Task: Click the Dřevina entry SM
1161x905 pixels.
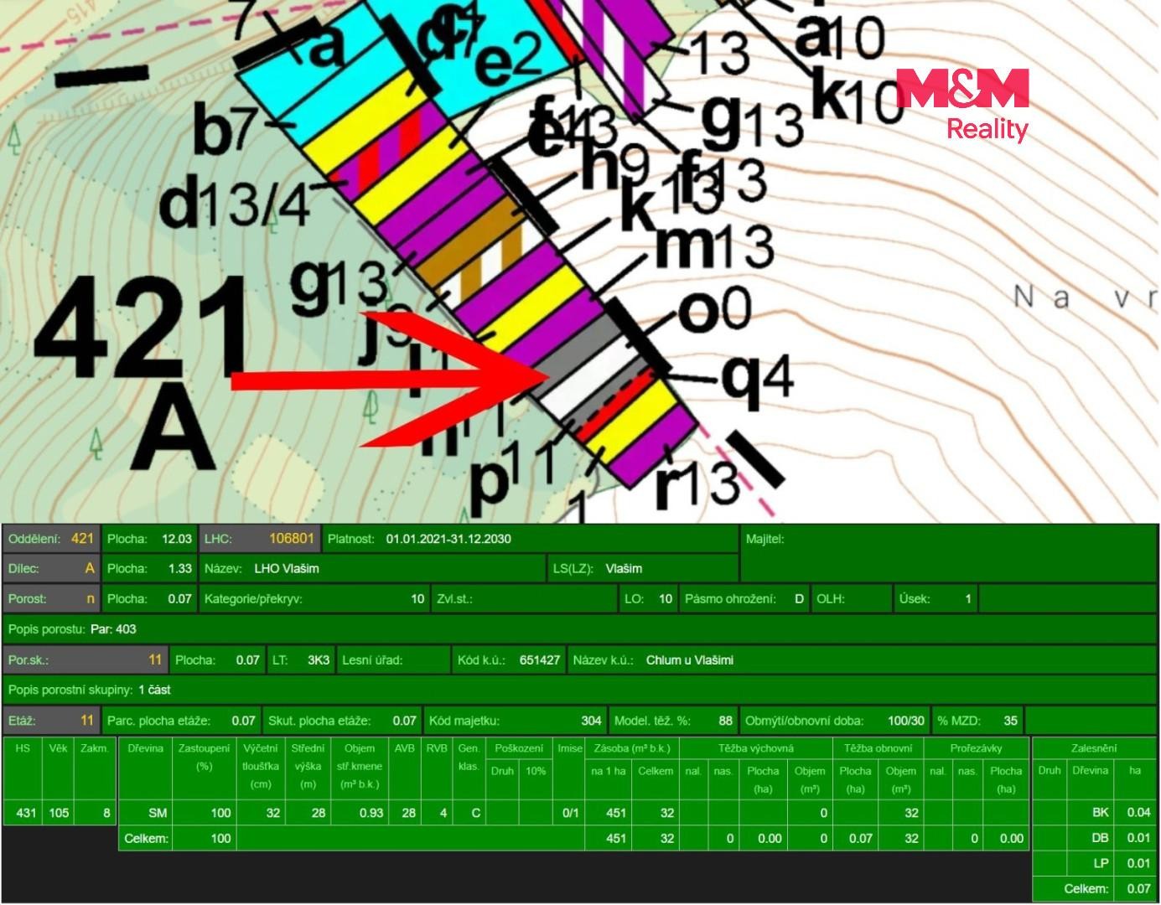Action: pyautogui.click(x=158, y=813)
